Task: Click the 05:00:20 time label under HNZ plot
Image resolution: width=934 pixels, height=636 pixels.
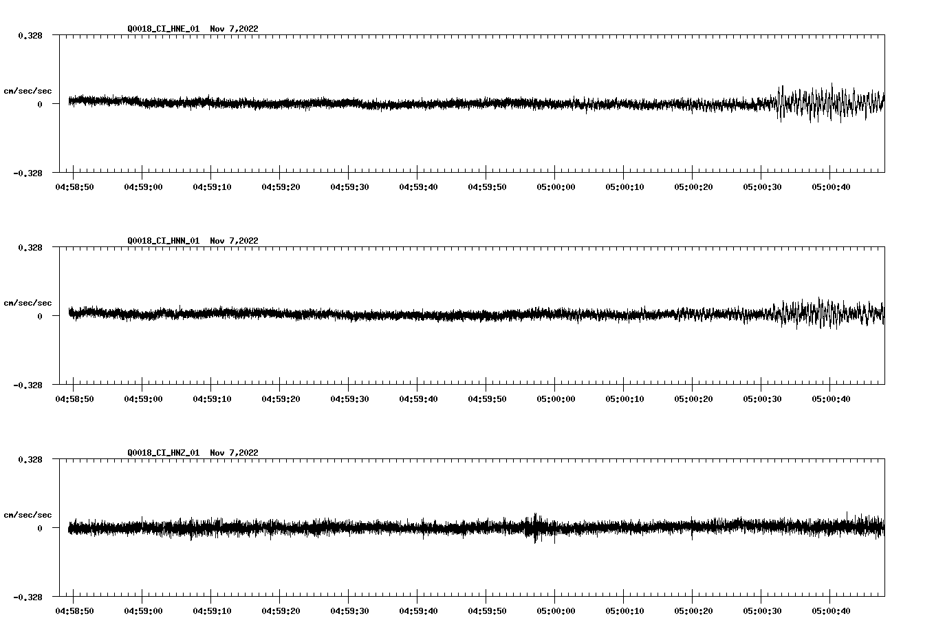Action: coord(694,611)
